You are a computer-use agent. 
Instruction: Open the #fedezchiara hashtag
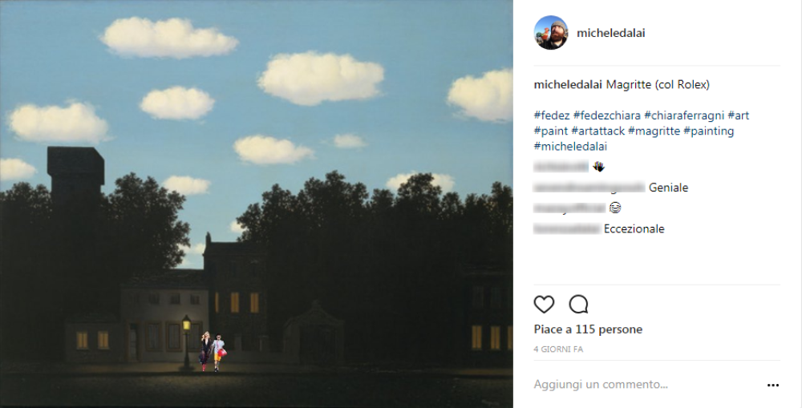point(606,116)
